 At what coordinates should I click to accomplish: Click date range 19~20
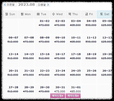[107, 54]
